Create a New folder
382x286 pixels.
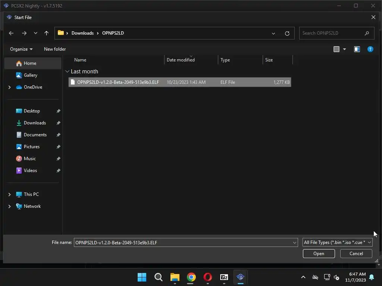tap(55, 49)
